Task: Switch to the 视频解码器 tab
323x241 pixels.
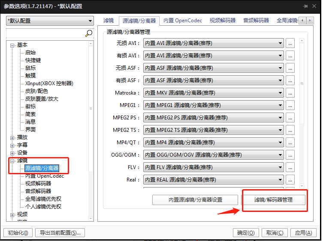Action: [x=222, y=21]
